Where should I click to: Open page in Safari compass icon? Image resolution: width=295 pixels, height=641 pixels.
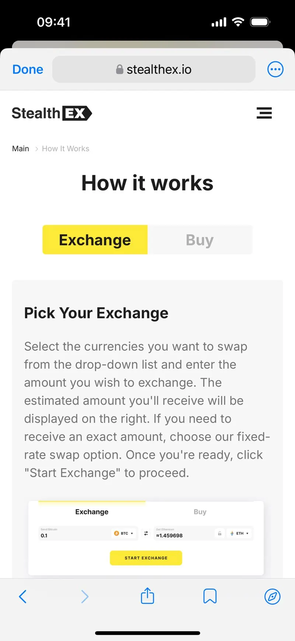(273, 596)
